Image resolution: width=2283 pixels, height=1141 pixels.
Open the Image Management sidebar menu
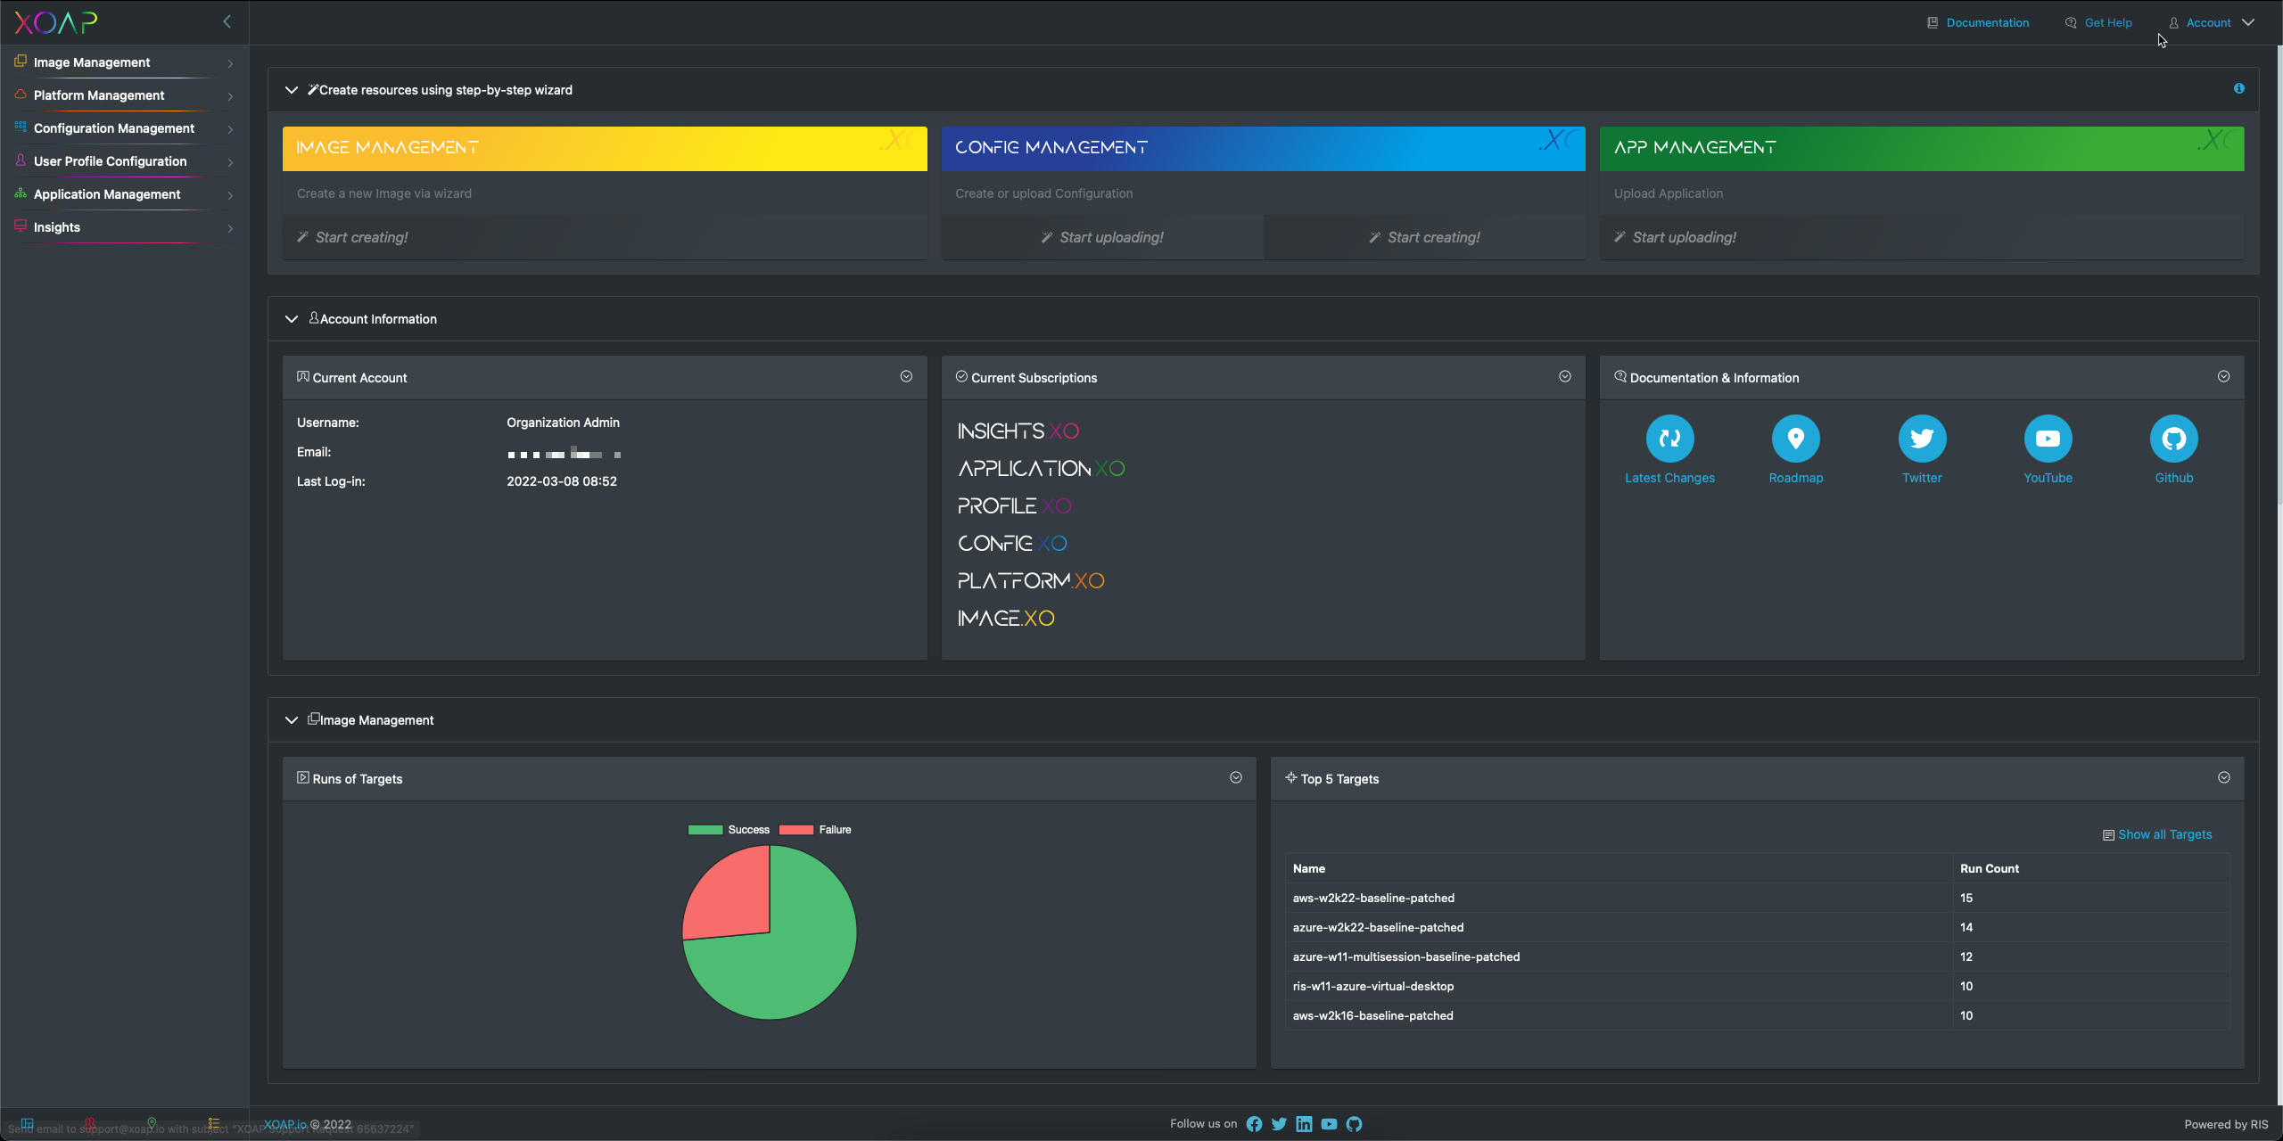tap(124, 62)
